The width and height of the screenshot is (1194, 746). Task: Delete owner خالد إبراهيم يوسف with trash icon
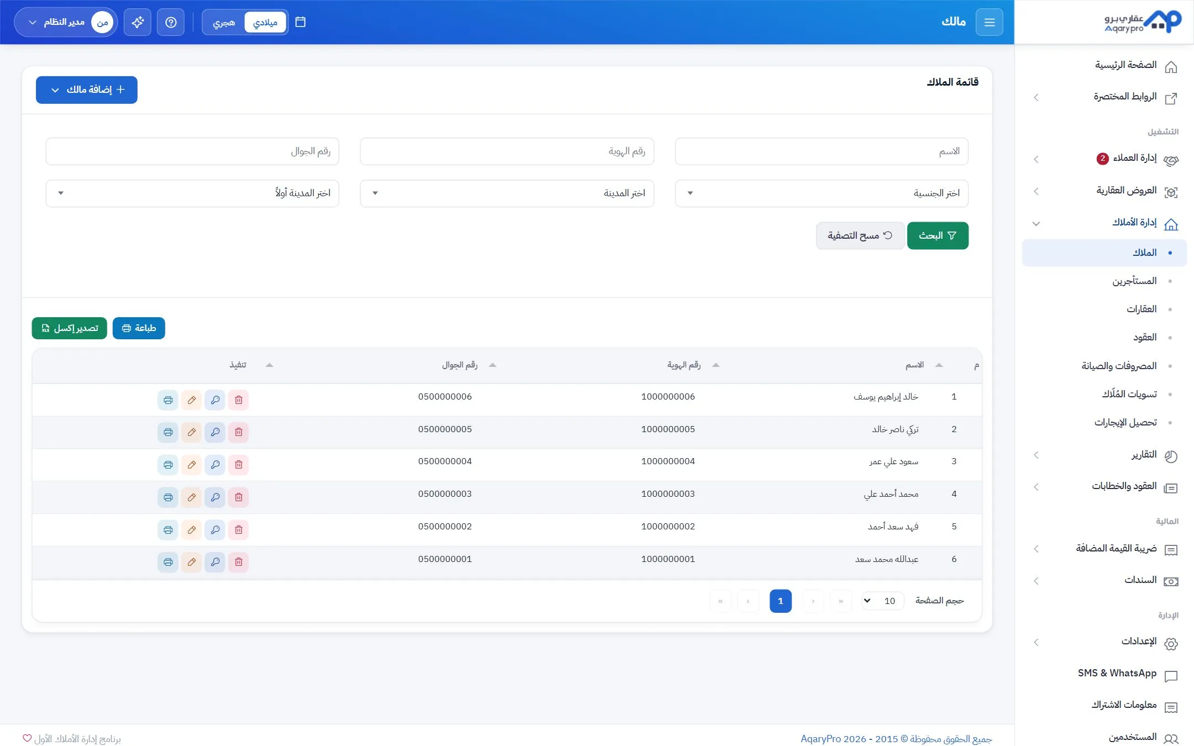238,400
